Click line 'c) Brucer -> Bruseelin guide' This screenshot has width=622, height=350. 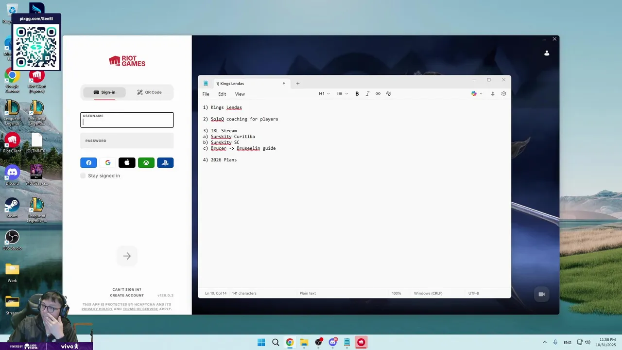[239, 148]
